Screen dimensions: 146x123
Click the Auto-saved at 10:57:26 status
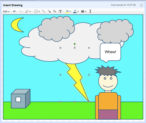tap(123, 5)
